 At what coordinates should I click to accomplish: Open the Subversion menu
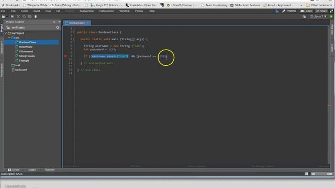(87, 11)
